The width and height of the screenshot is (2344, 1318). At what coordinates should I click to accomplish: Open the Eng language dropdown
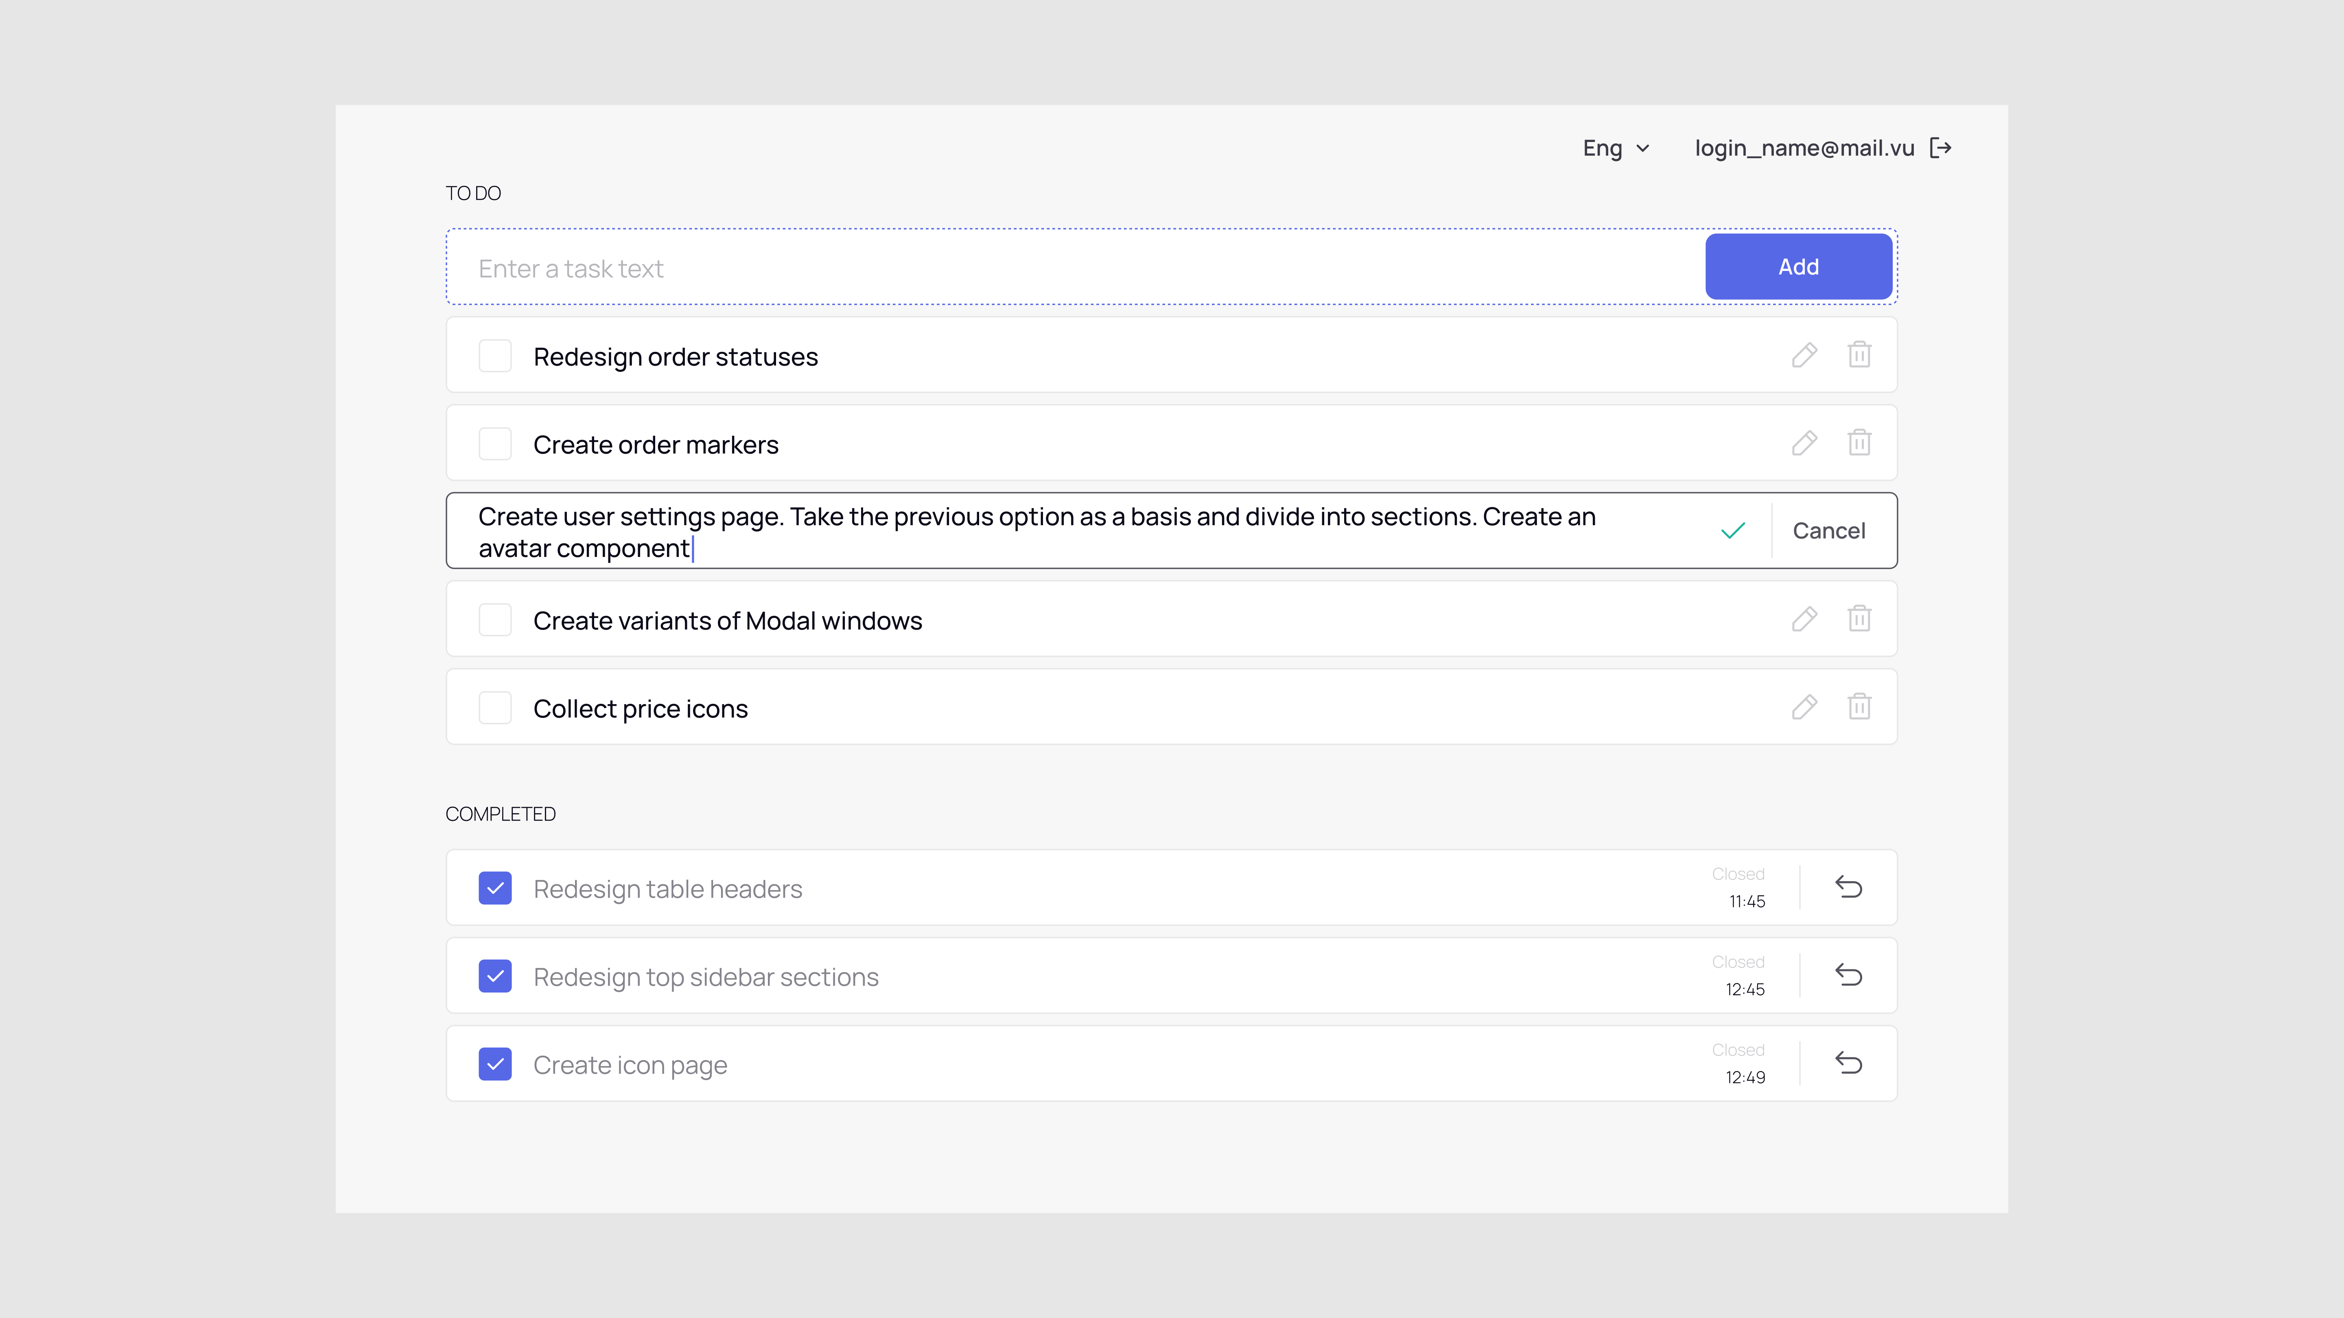click(1616, 148)
